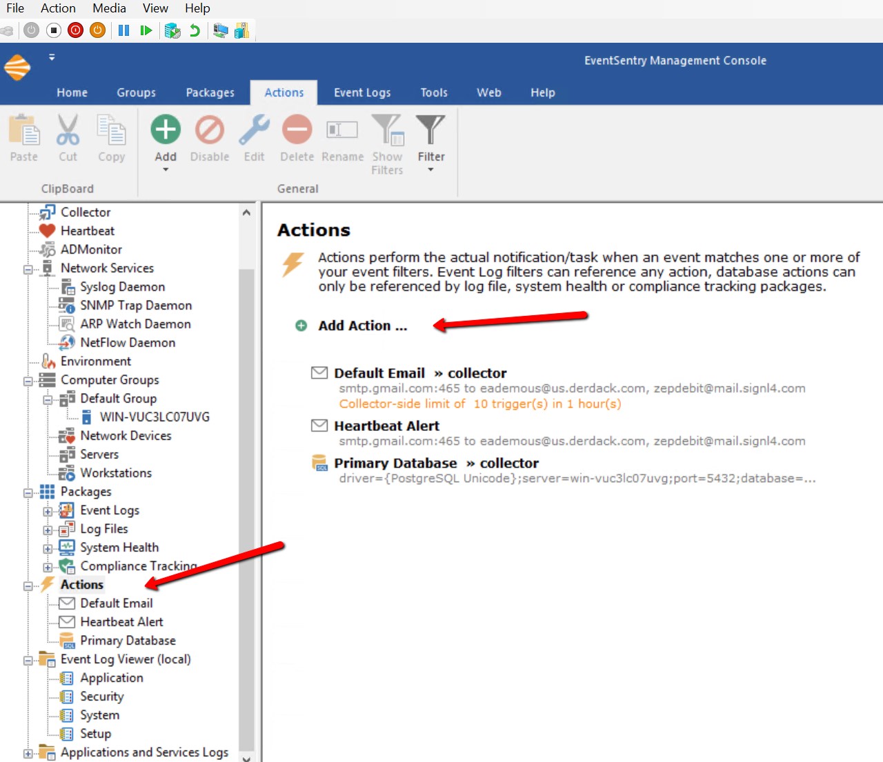This screenshot has width=883, height=762.
Task: Expand the Compliance Tracking node
Action: [48, 568]
